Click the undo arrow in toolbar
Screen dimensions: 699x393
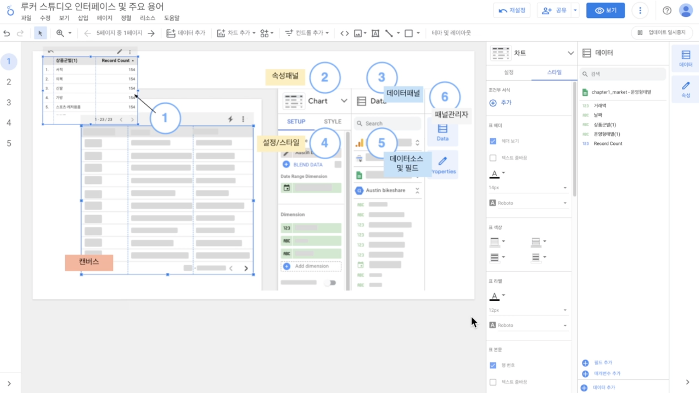click(x=7, y=33)
